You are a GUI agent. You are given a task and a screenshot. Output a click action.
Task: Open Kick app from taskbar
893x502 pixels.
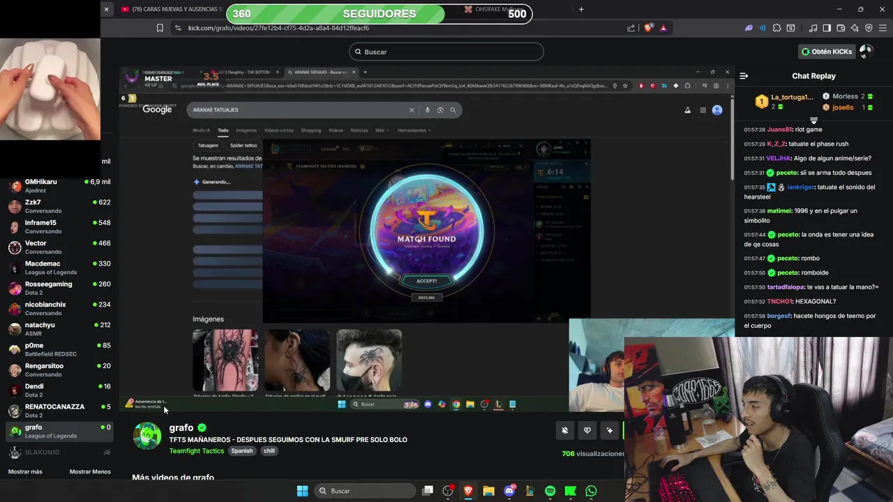coord(571,491)
